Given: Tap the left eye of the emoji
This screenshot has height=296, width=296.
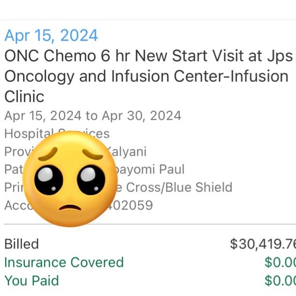Looking at the screenshot, I should click(49, 179).
